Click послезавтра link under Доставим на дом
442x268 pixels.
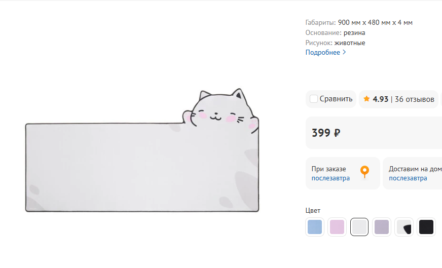[408, 178]
